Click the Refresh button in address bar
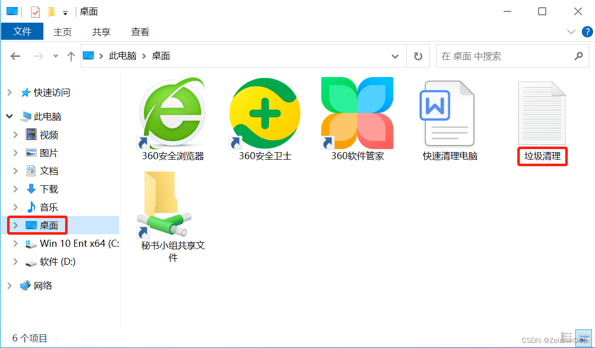This screenshot has width=595, height=348. pyautogui.click(x=418, y=56)
